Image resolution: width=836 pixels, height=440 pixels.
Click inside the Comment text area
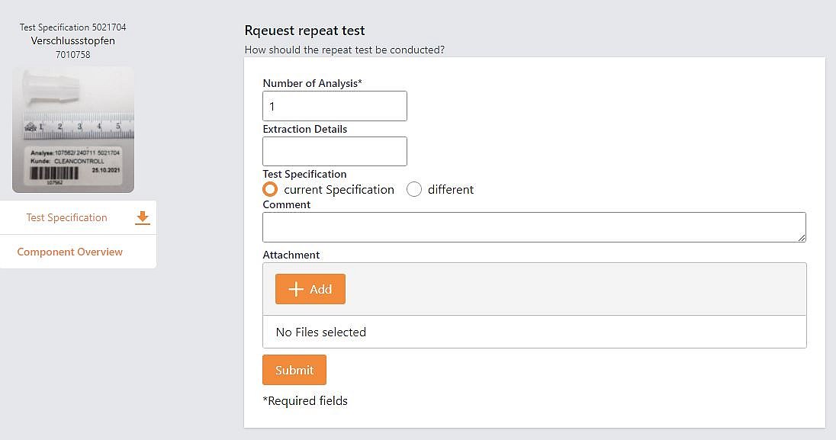[x=533, y=227]
